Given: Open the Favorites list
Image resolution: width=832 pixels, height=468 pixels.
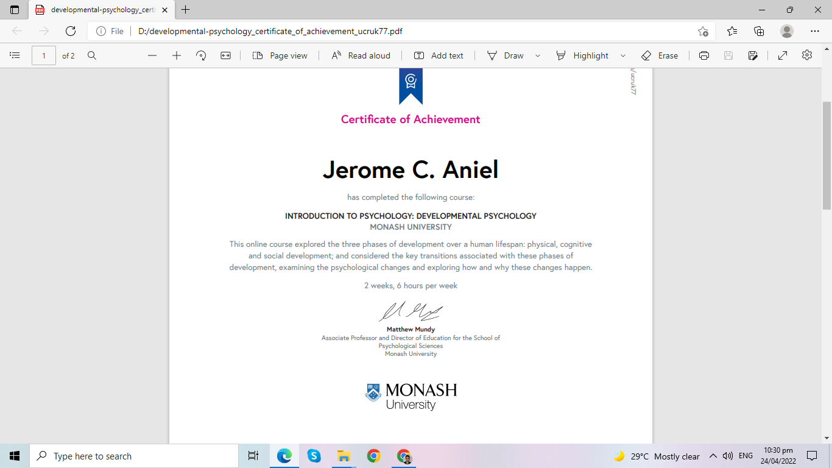Looking at the screenshot, I should pos(732,31).
